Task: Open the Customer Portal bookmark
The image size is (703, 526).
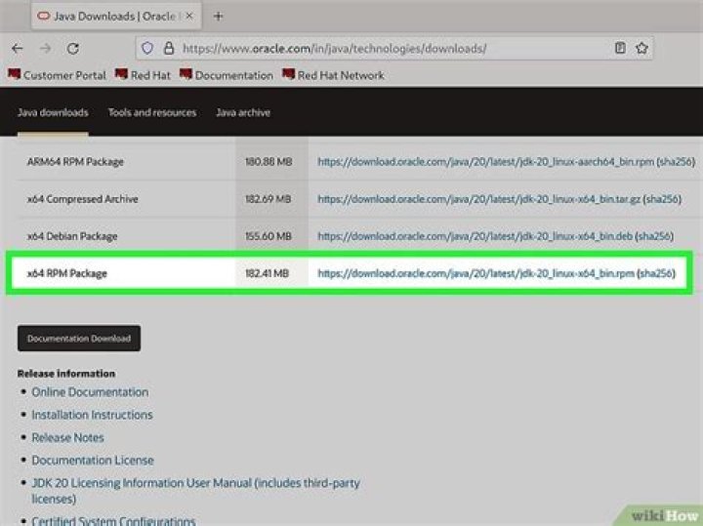Action: [57, 75]
